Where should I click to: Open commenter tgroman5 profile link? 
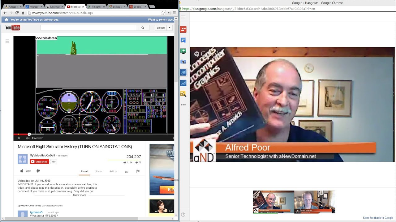coord(36,212)
